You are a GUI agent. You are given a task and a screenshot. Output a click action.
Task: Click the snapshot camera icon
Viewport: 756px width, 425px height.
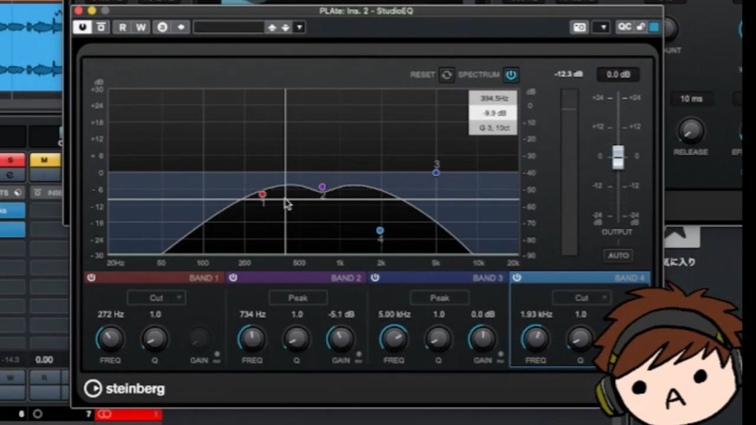click(x=580, y=28)
